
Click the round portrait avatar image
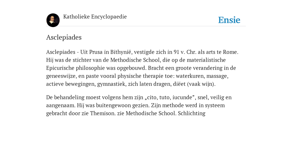point(53,20)
